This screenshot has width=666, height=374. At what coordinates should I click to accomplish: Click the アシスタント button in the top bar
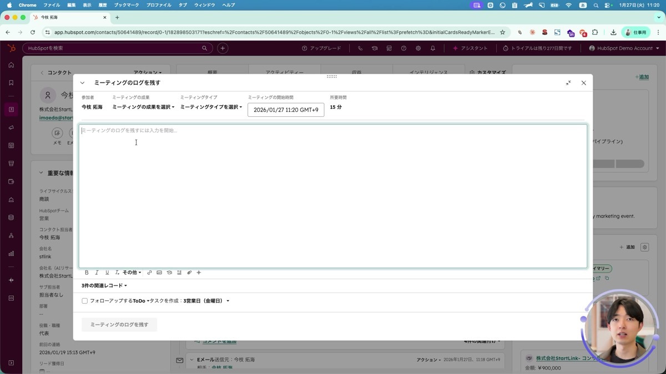(470, 48)
